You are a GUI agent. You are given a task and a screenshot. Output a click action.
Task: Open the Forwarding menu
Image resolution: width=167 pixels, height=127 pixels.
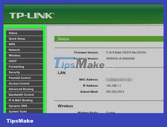[24, 67]
